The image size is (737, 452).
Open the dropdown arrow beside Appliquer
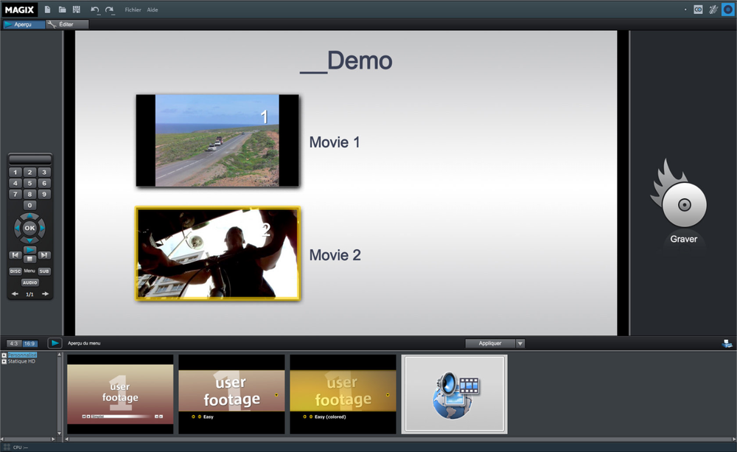click(x=520, y=344)
